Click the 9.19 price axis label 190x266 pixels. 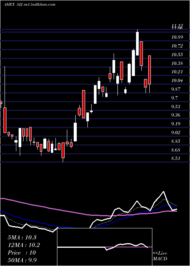tap(176, 123)
